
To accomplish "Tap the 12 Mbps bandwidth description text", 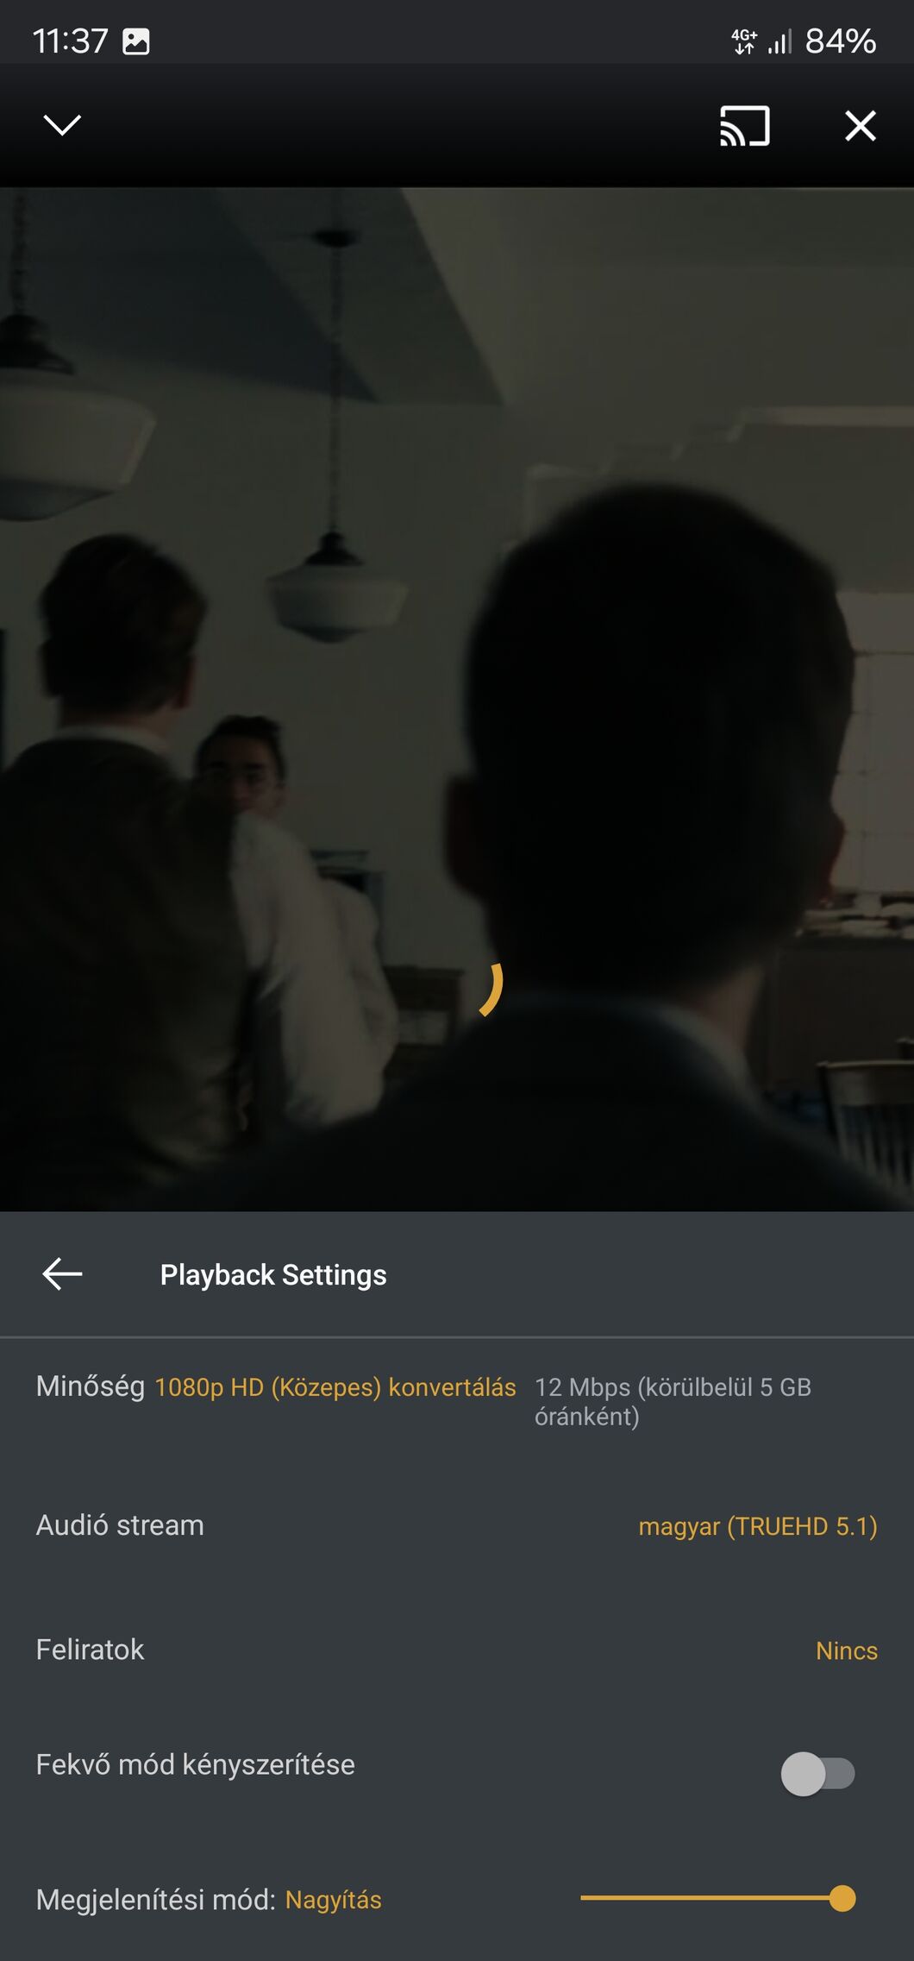I will (x=673, y=1401).
